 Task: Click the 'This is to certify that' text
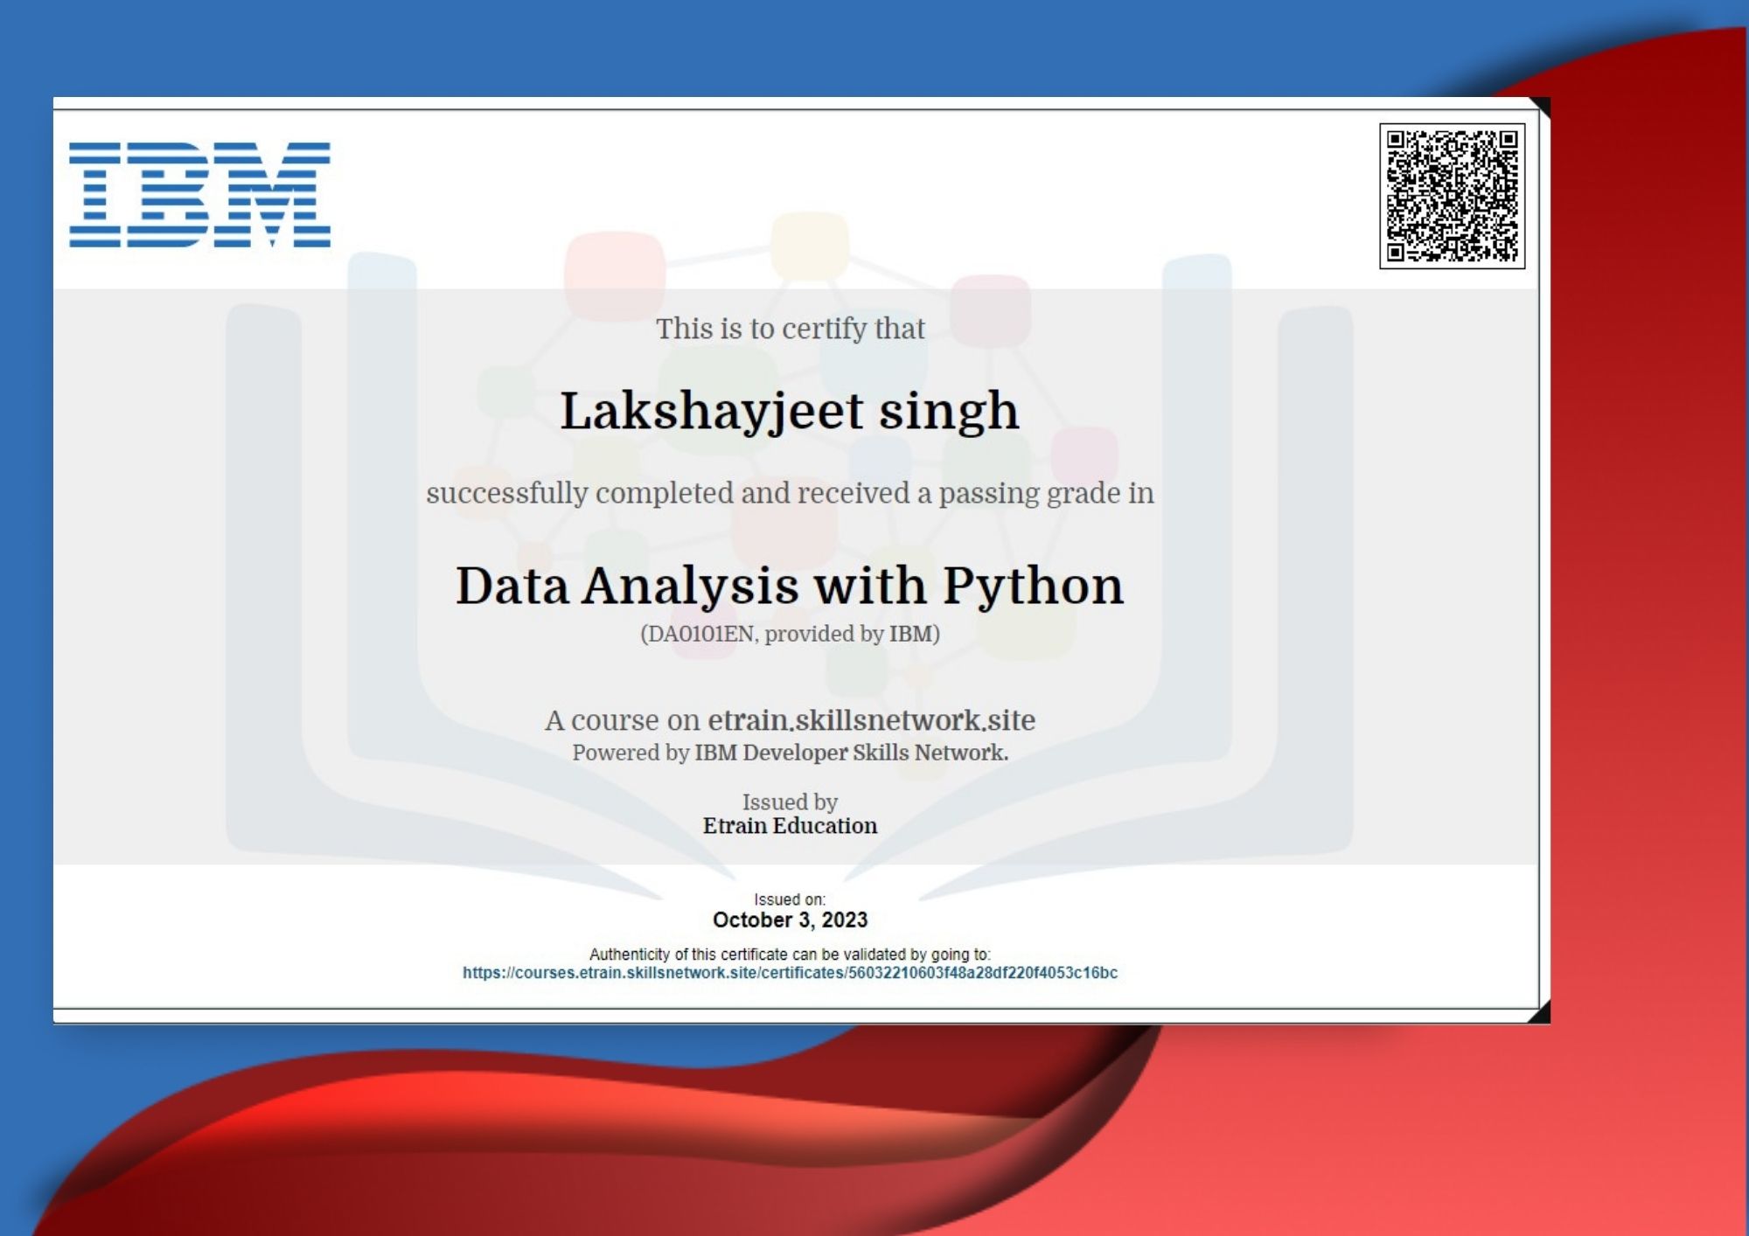[790, 329]
